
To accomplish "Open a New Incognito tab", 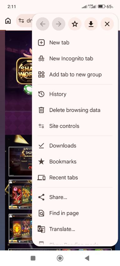I will pos(75,59).
